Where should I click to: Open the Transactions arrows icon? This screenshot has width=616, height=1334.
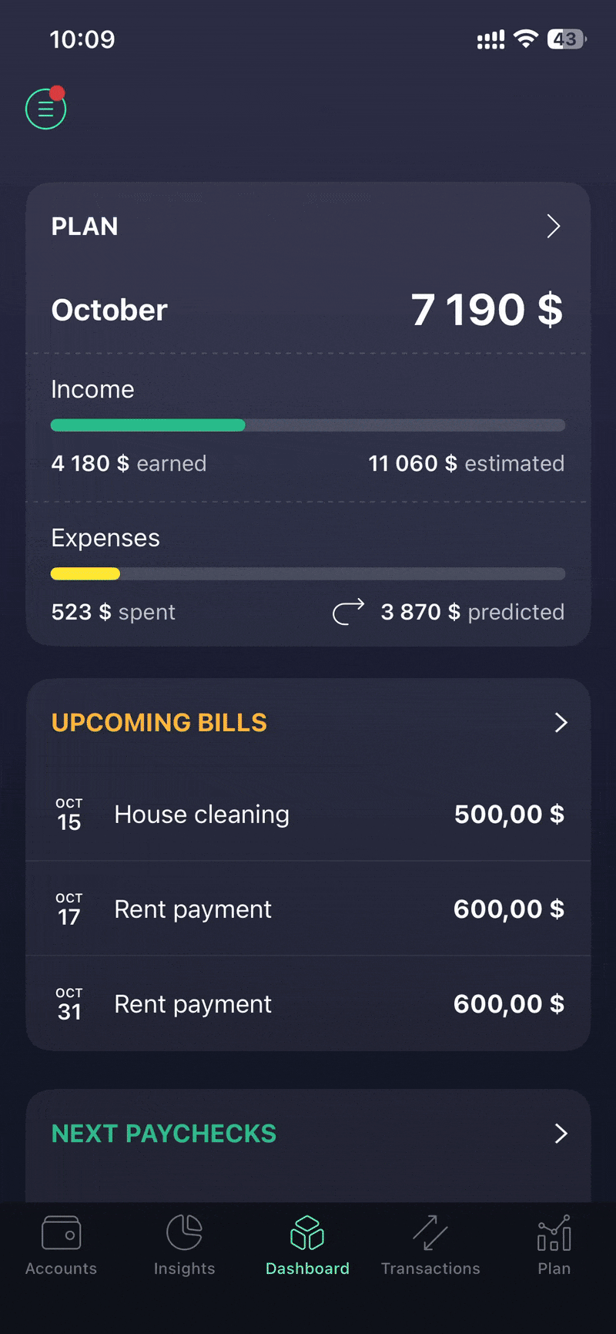[x=430, y=1233]
